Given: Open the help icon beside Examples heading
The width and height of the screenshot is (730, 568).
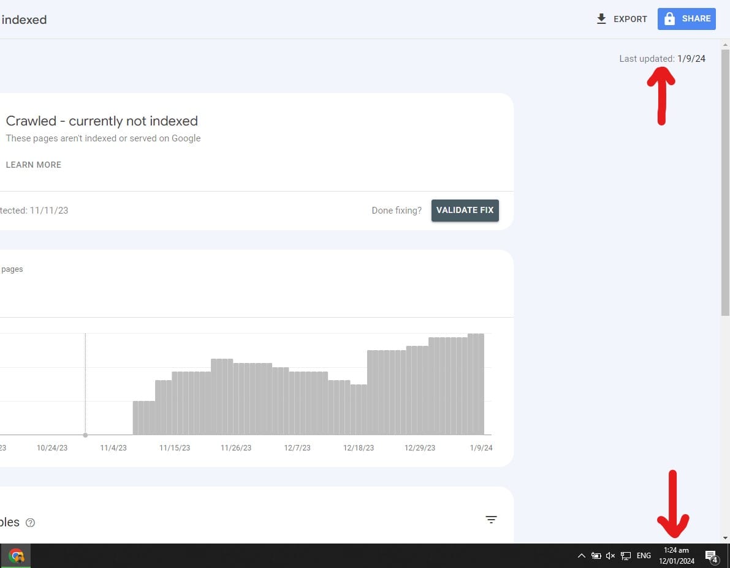Looking at the screenshot, I should pyautogui.click(x=31, y=523).
